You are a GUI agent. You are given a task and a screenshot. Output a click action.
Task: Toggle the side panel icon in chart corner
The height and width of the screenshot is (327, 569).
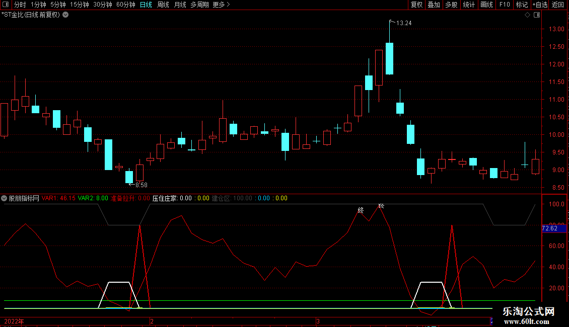(537, 15)
